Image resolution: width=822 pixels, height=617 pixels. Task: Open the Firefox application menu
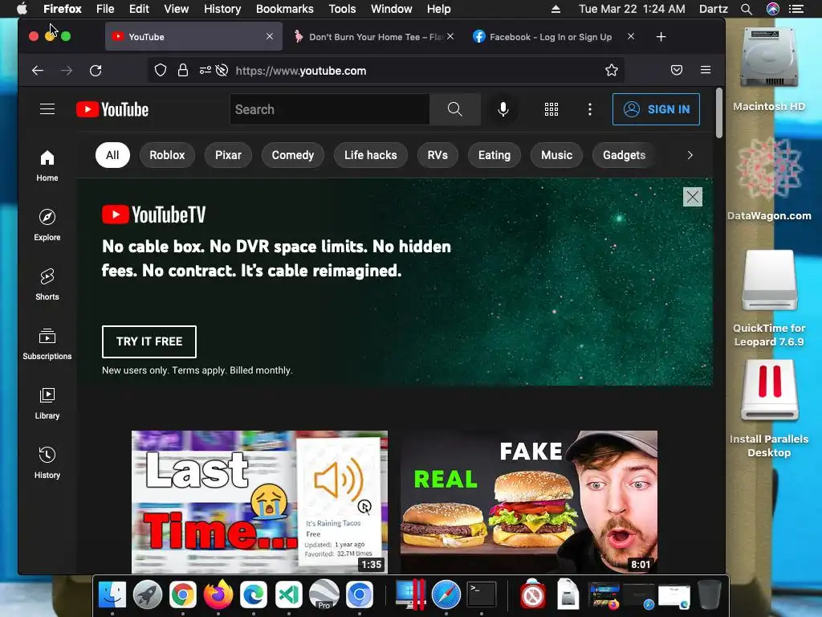[x=706, y=70]
